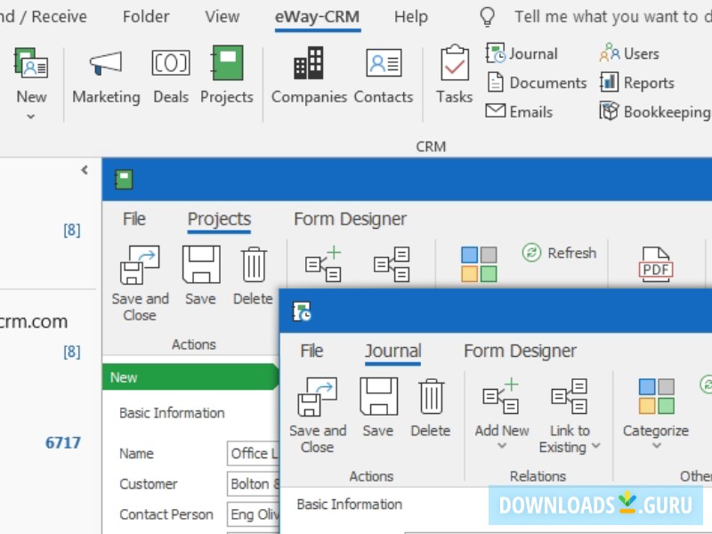The height and width of the screenshot is (534, 712).
Task: Open the Projects module in Outlook ribbon
Action: (x=227, y=75)
